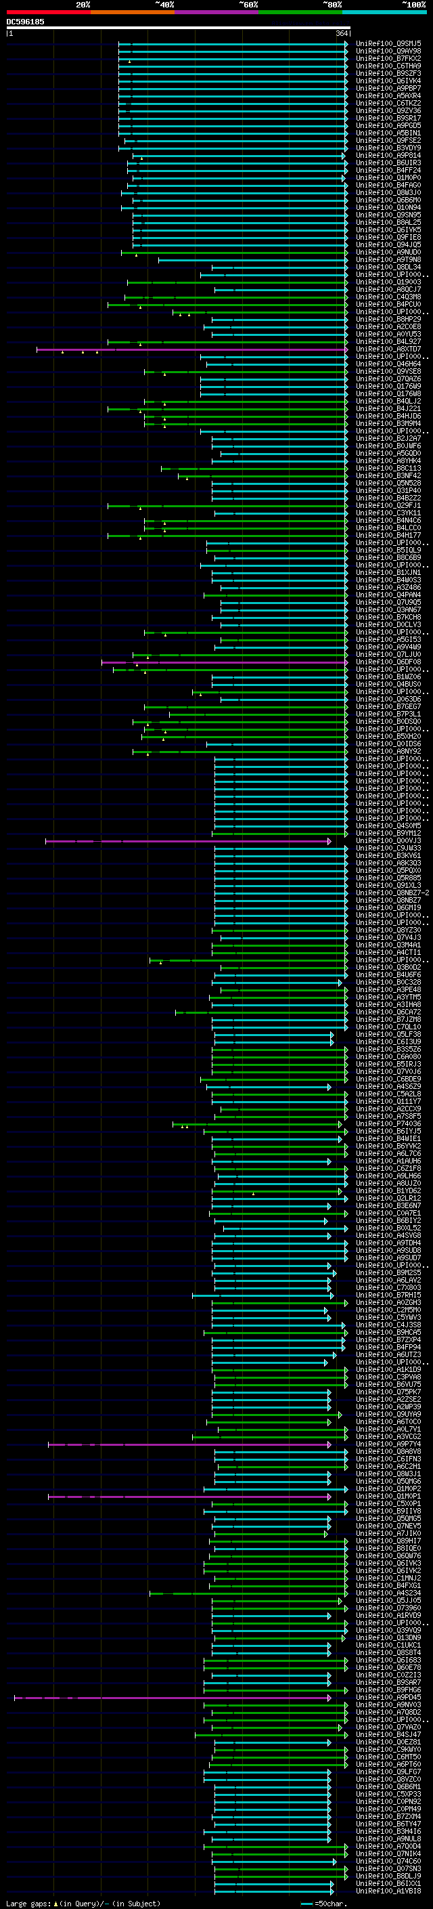
Task: Select the UniRef100_B5IRJ3 label
Action: tap(388, 1063)
